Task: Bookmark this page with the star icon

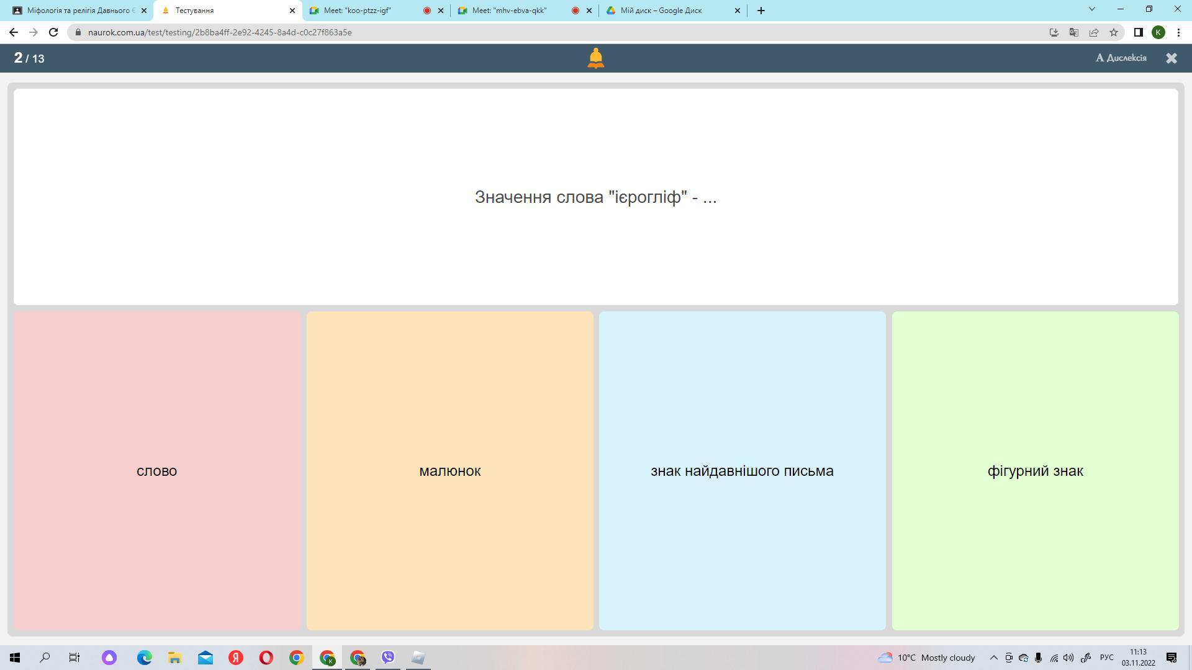Action: tap(1114, 32)
